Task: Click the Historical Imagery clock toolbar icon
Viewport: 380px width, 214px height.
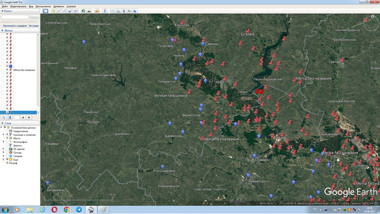Action: [84, 11]
